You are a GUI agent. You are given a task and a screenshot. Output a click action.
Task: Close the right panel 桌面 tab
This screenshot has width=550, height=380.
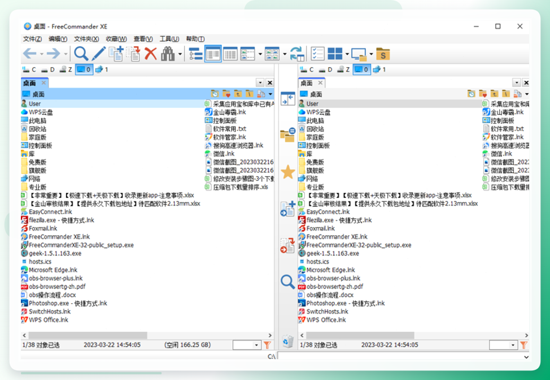tap(320, 83)
